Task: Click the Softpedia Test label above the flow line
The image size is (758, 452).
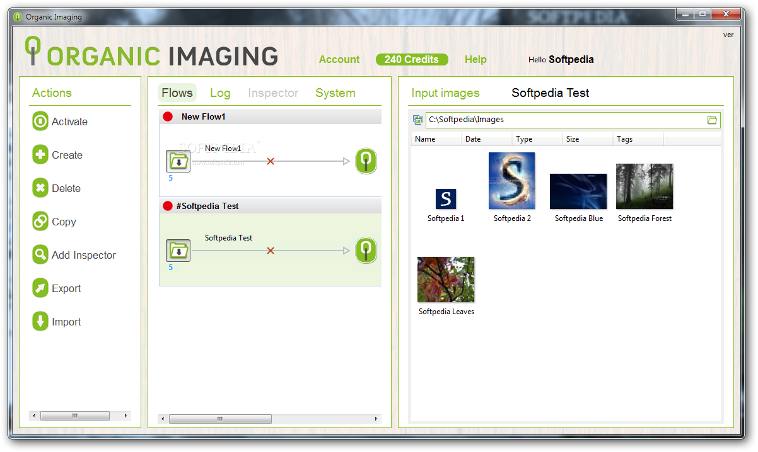Action: click(x=228, y=238)
